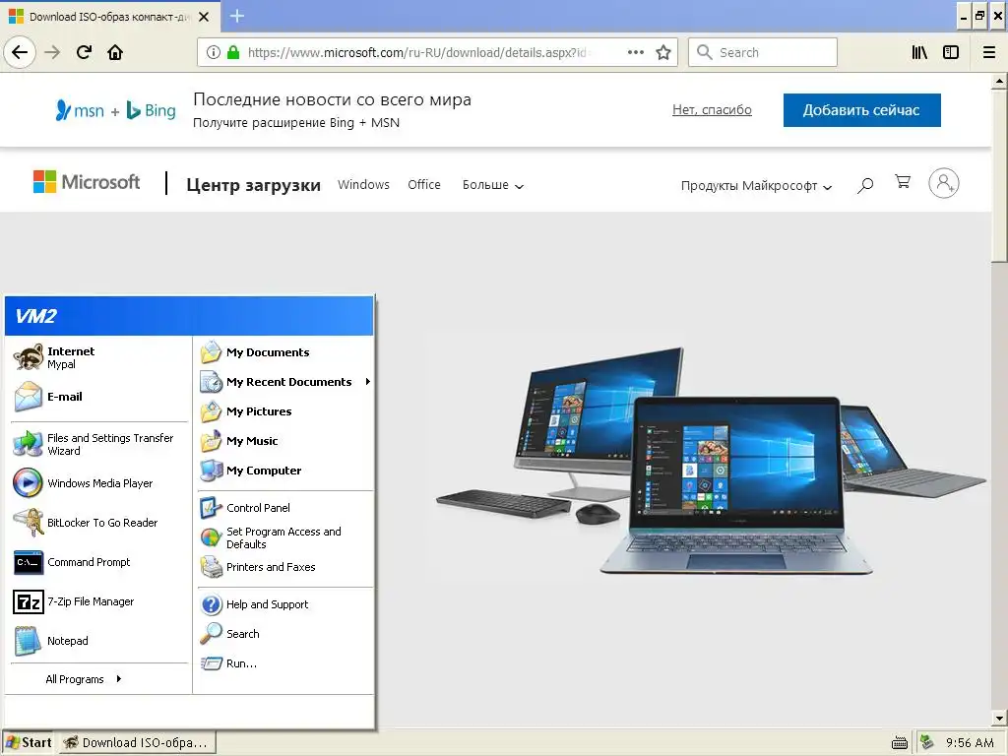Click the taskbar clock 9:56 AM

[x=970, y=743]
